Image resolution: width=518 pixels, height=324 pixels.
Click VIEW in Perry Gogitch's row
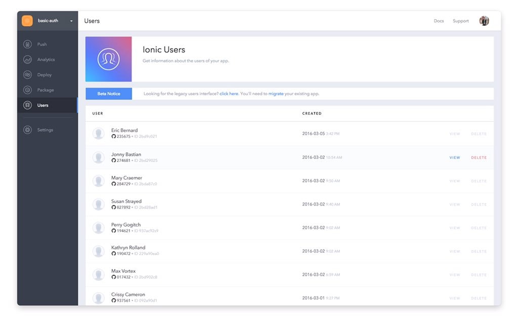[x=455, y=228]
